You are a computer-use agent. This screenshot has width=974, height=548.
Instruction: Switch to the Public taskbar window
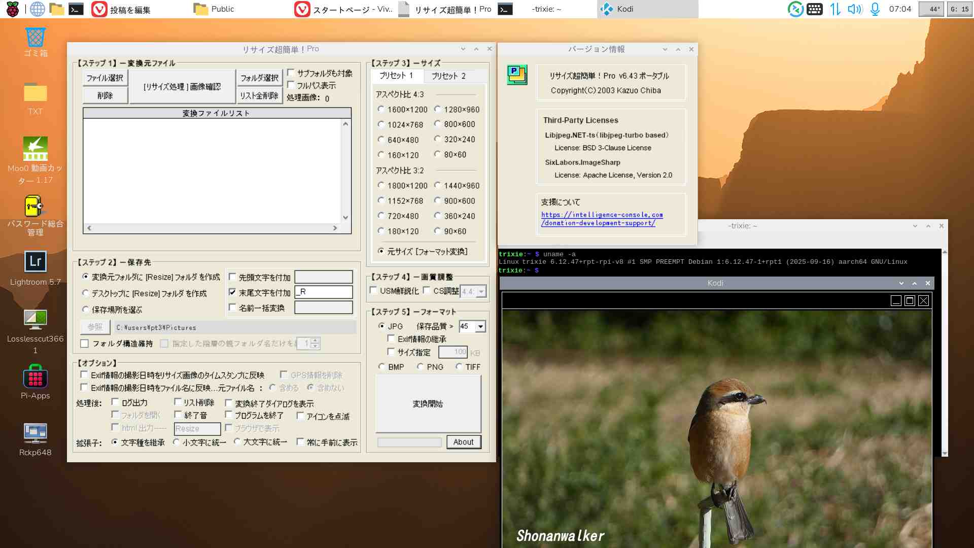(216, 9)
